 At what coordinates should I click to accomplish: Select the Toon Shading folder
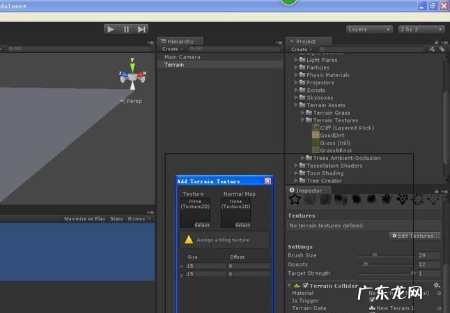point(321,173)
